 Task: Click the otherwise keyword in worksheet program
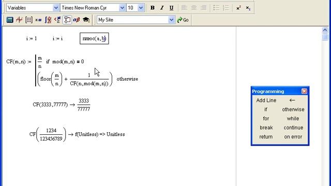click(127, 79)
